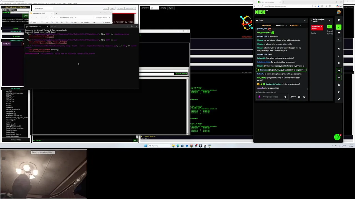Toggle the ACKTRIX checkbox
This screenshot has height=199, width=355.
point(142,8)
